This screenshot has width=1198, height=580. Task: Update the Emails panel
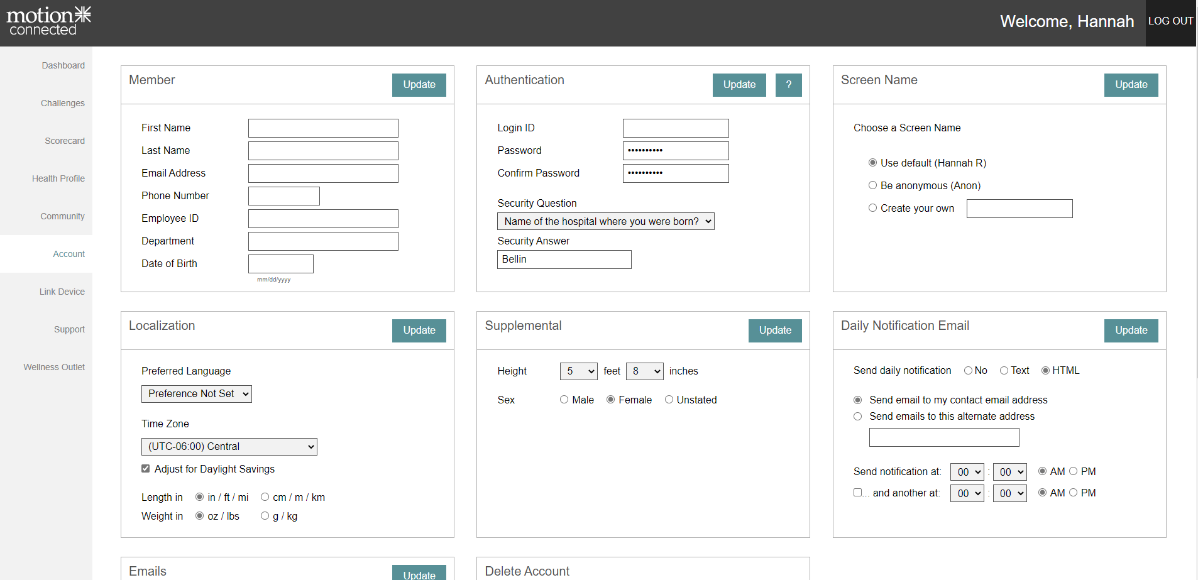click(x=419, y=572)
